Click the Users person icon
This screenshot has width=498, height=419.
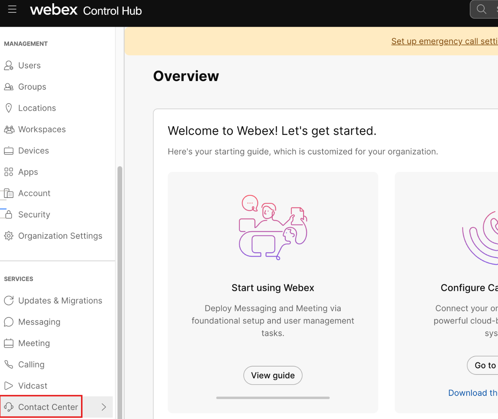(x=9, y=65)
